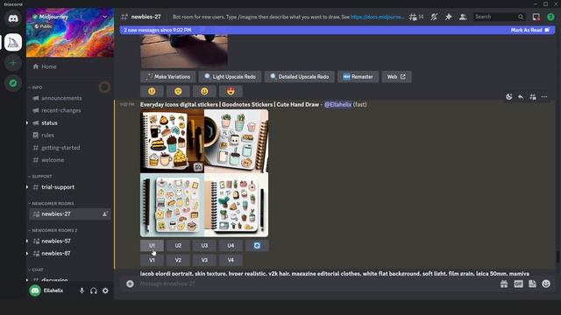561x315 pixels.
Task: Open GIF picker icon
Action: pos(518,283)
